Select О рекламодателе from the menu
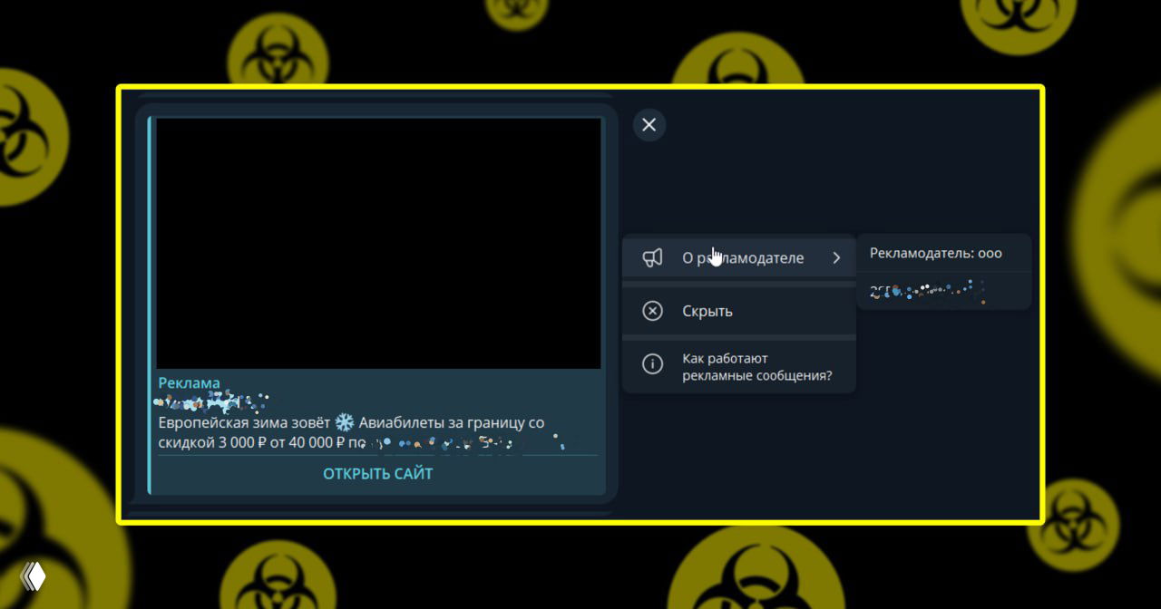 pyautogui.click(x=743, y=257)
